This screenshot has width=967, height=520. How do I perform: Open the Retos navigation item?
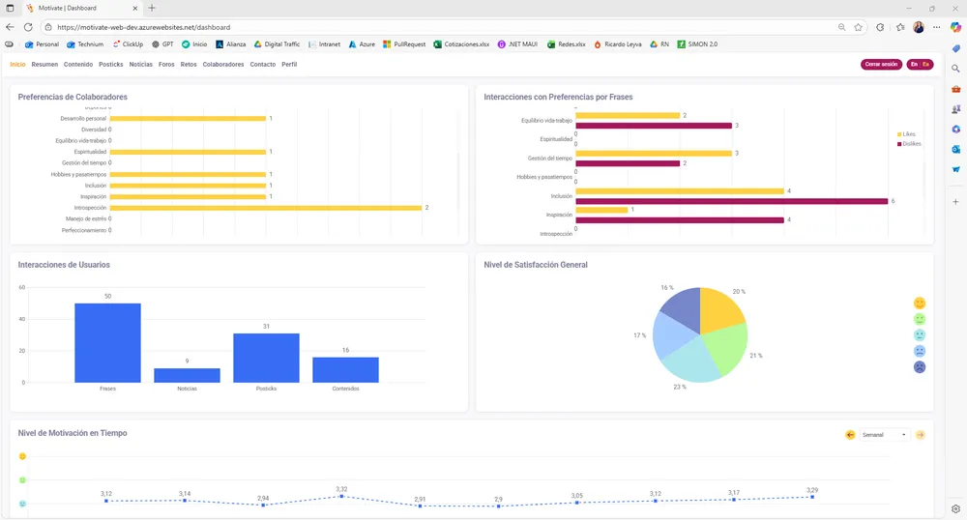(x=189, y=65)
